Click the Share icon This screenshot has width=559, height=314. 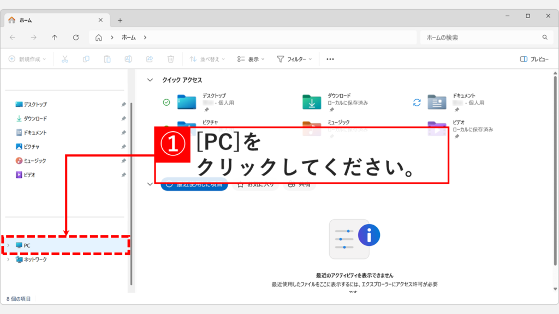coord(149,58)
